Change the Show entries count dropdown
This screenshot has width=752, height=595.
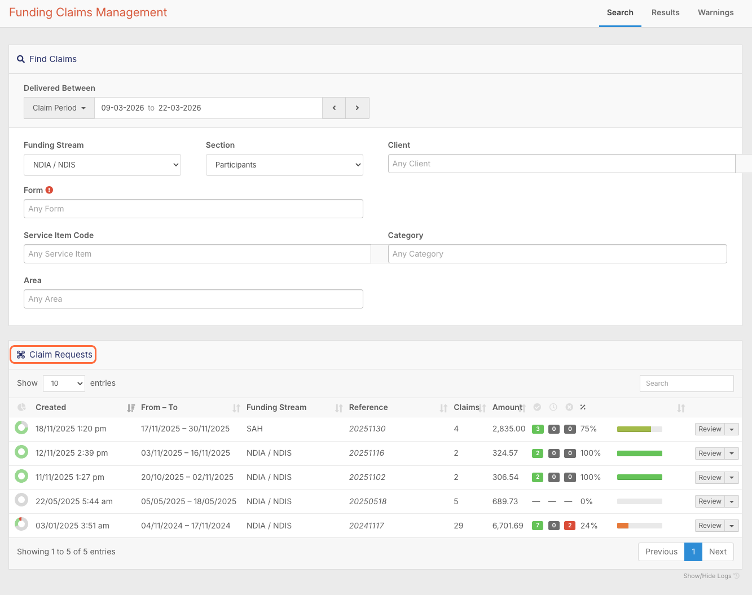point(64,384)
